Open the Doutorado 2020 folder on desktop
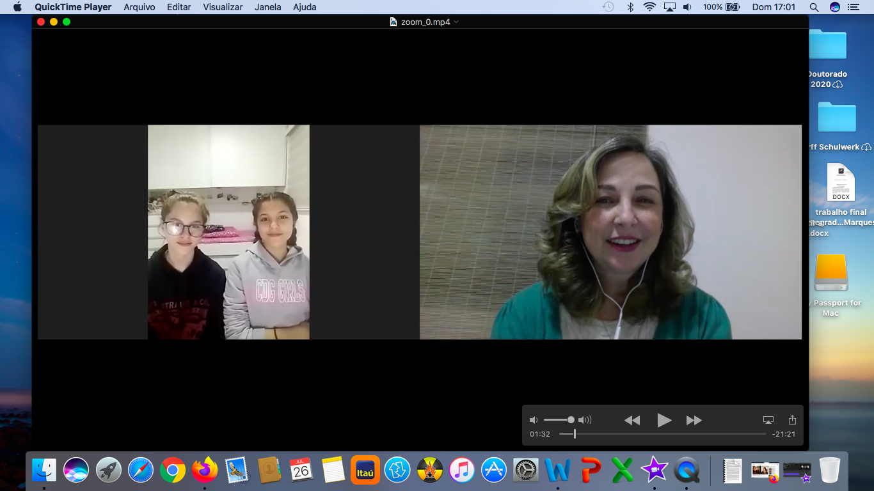Image resolution: width=874 pixels, height=491 pixels. (x=827, y=45)
